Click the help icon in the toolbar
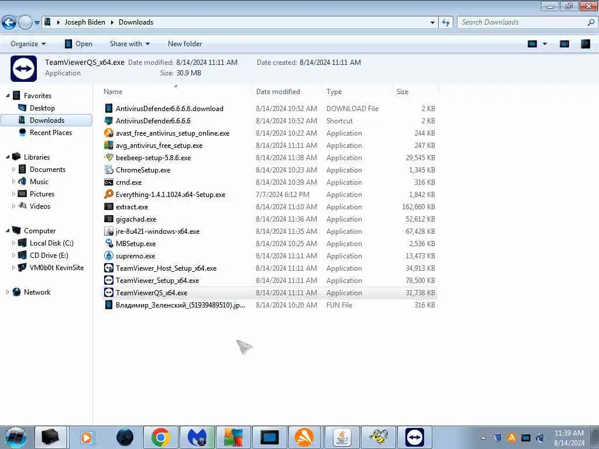This screenshot has width=599, height=449. click(x=585, y=44)
